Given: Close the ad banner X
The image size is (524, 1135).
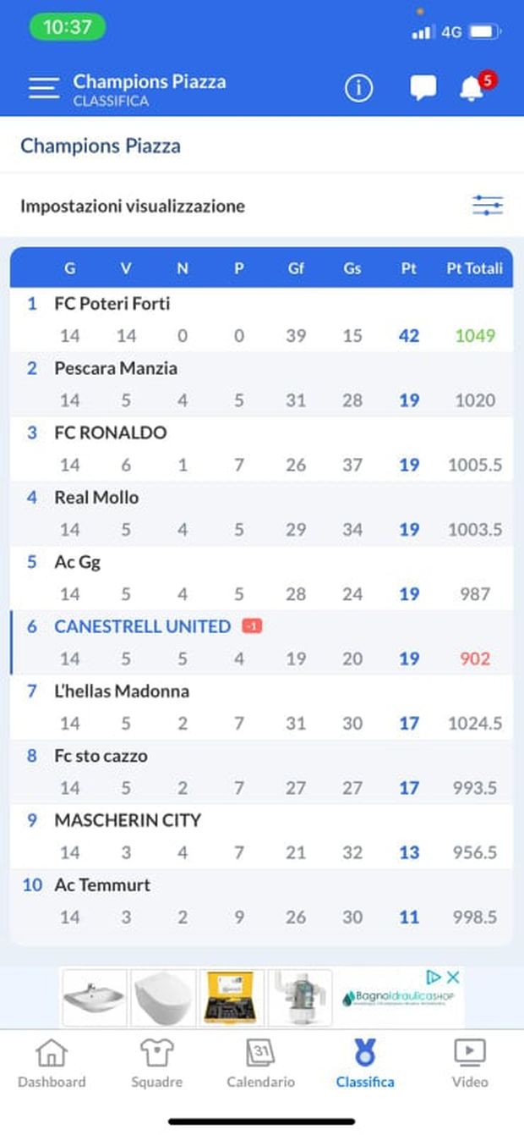Looking at the screenshot, I should click(x=453, y=978).
